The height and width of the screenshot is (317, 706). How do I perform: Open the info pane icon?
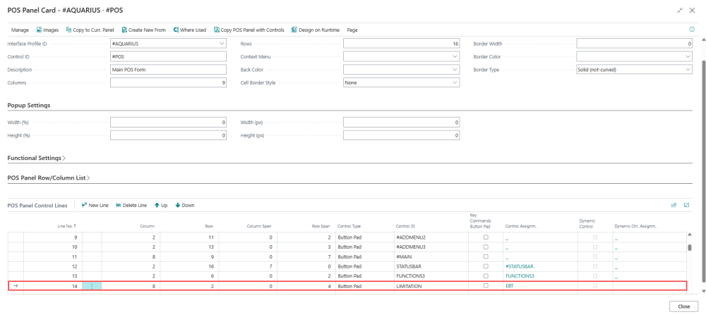(x=692, y=29)
